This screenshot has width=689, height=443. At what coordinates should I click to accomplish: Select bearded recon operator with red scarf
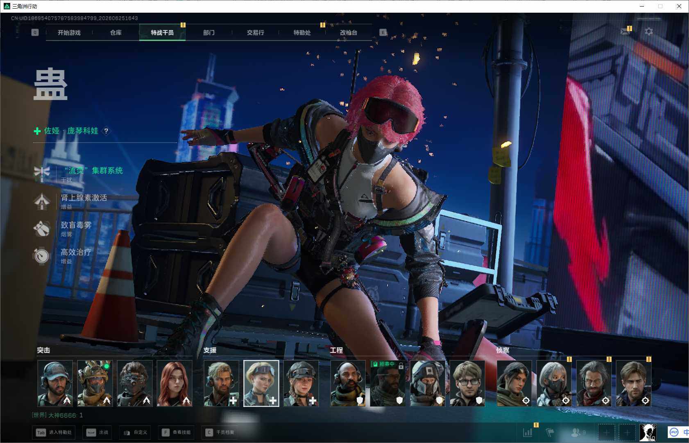pos(594,384)
